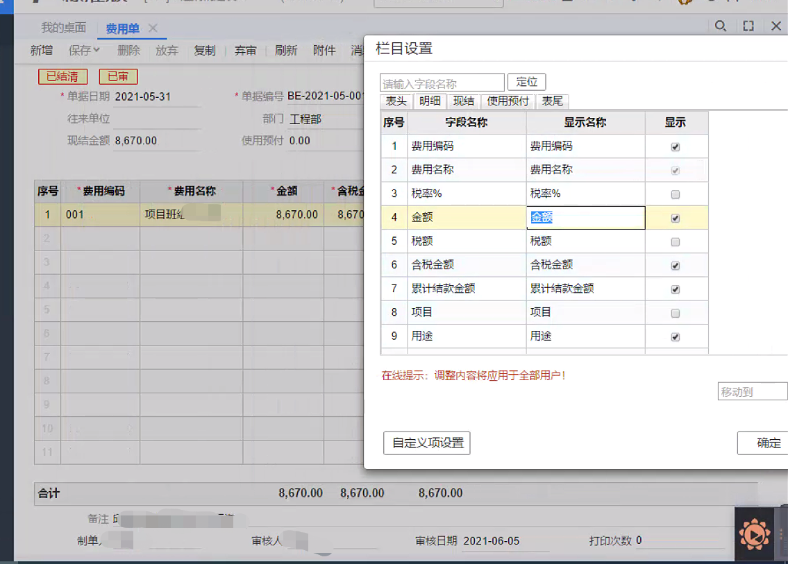Click the 已结清 status stamp
Screen dimensions: 788x564
pos(62,76)
